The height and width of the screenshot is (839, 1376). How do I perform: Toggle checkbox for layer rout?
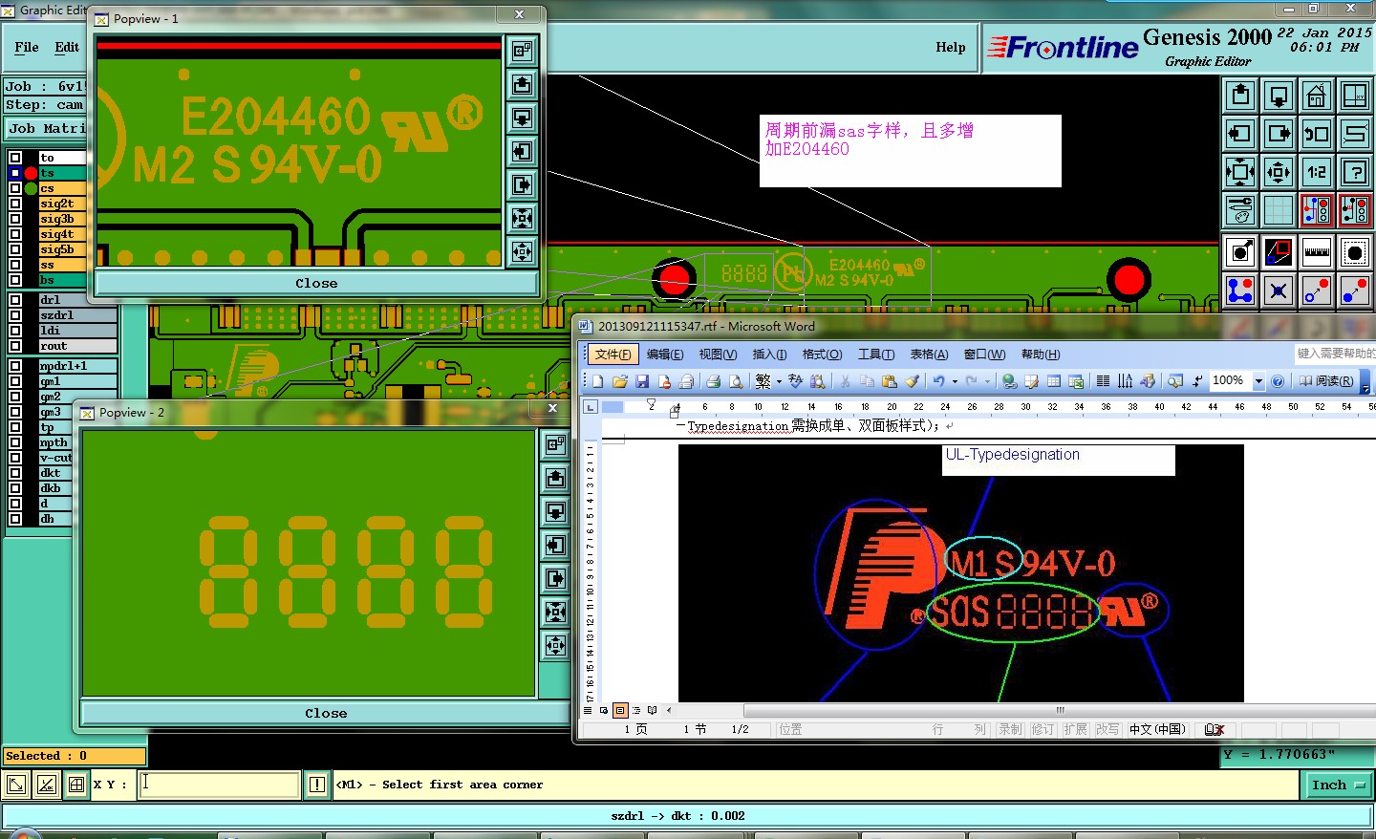15,346
